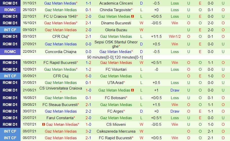Image resolution: width=230 pixels, height=141 pixels.
Task: Open Academica Clinceni team page
Action: [116, 3]
